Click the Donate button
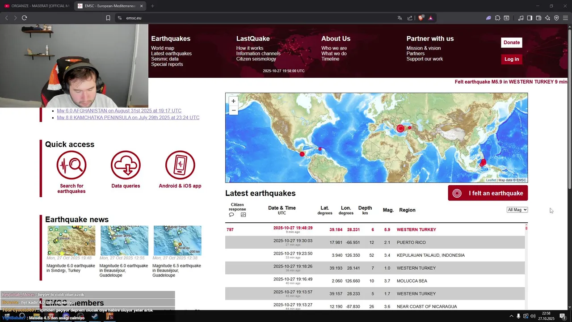The width and height of the screenshot is (572, 322). pos(512,42)
